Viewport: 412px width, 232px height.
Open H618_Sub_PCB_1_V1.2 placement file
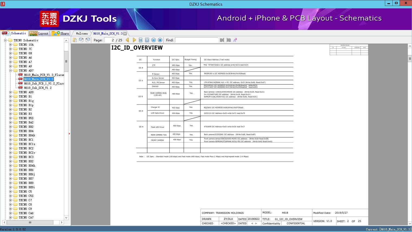pyautogui.click(x=44, y=83)
